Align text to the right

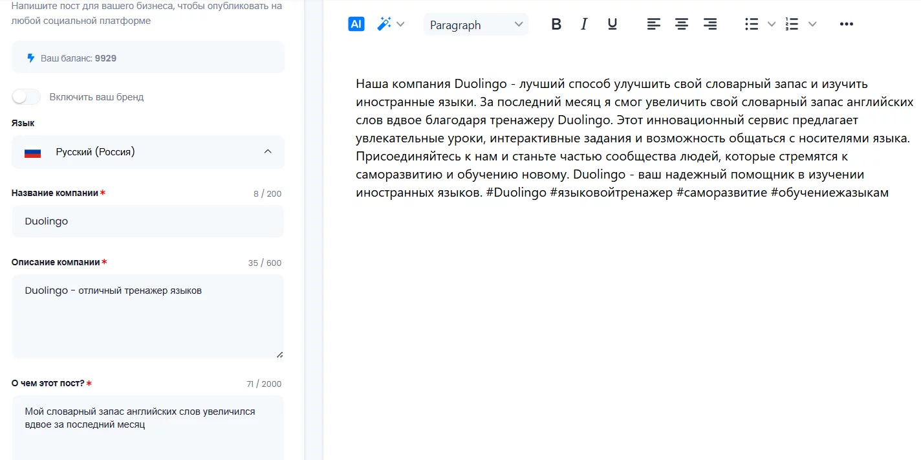click(710, 24)
